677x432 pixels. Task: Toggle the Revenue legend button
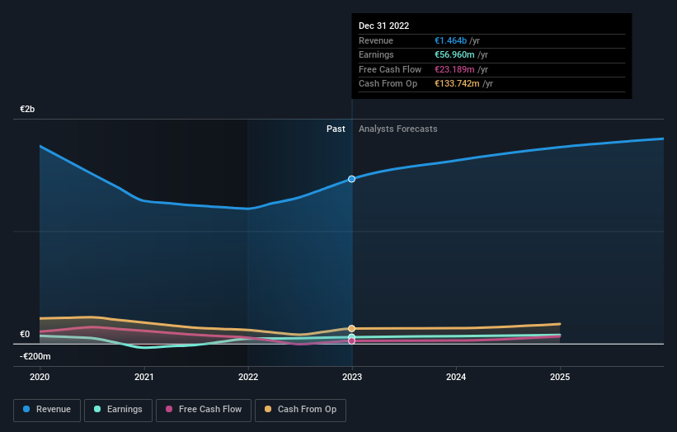tap(47, 410)
